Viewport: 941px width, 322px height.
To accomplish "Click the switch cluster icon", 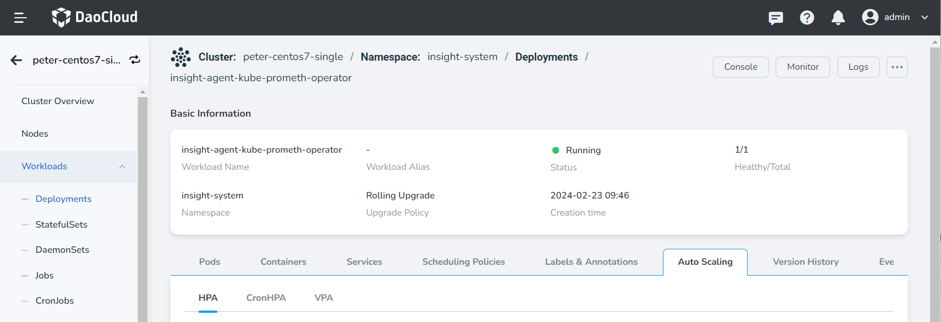I will (135, 60).
